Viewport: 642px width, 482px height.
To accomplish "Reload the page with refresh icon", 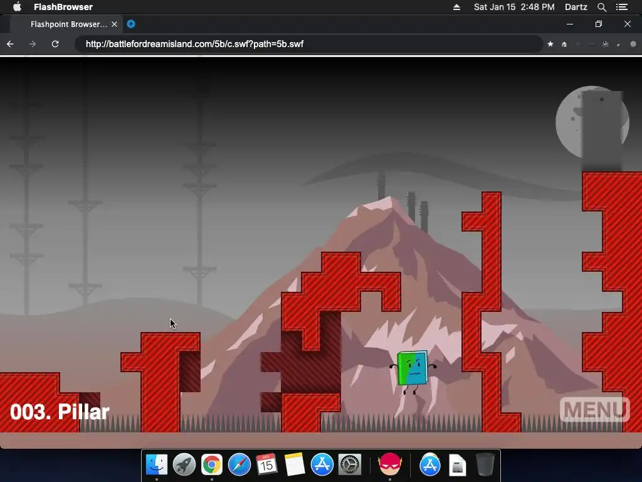I will [x=55, y=44].
